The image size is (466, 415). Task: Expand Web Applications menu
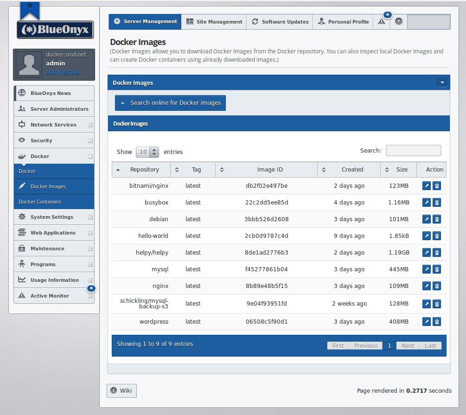pos(90,233)
